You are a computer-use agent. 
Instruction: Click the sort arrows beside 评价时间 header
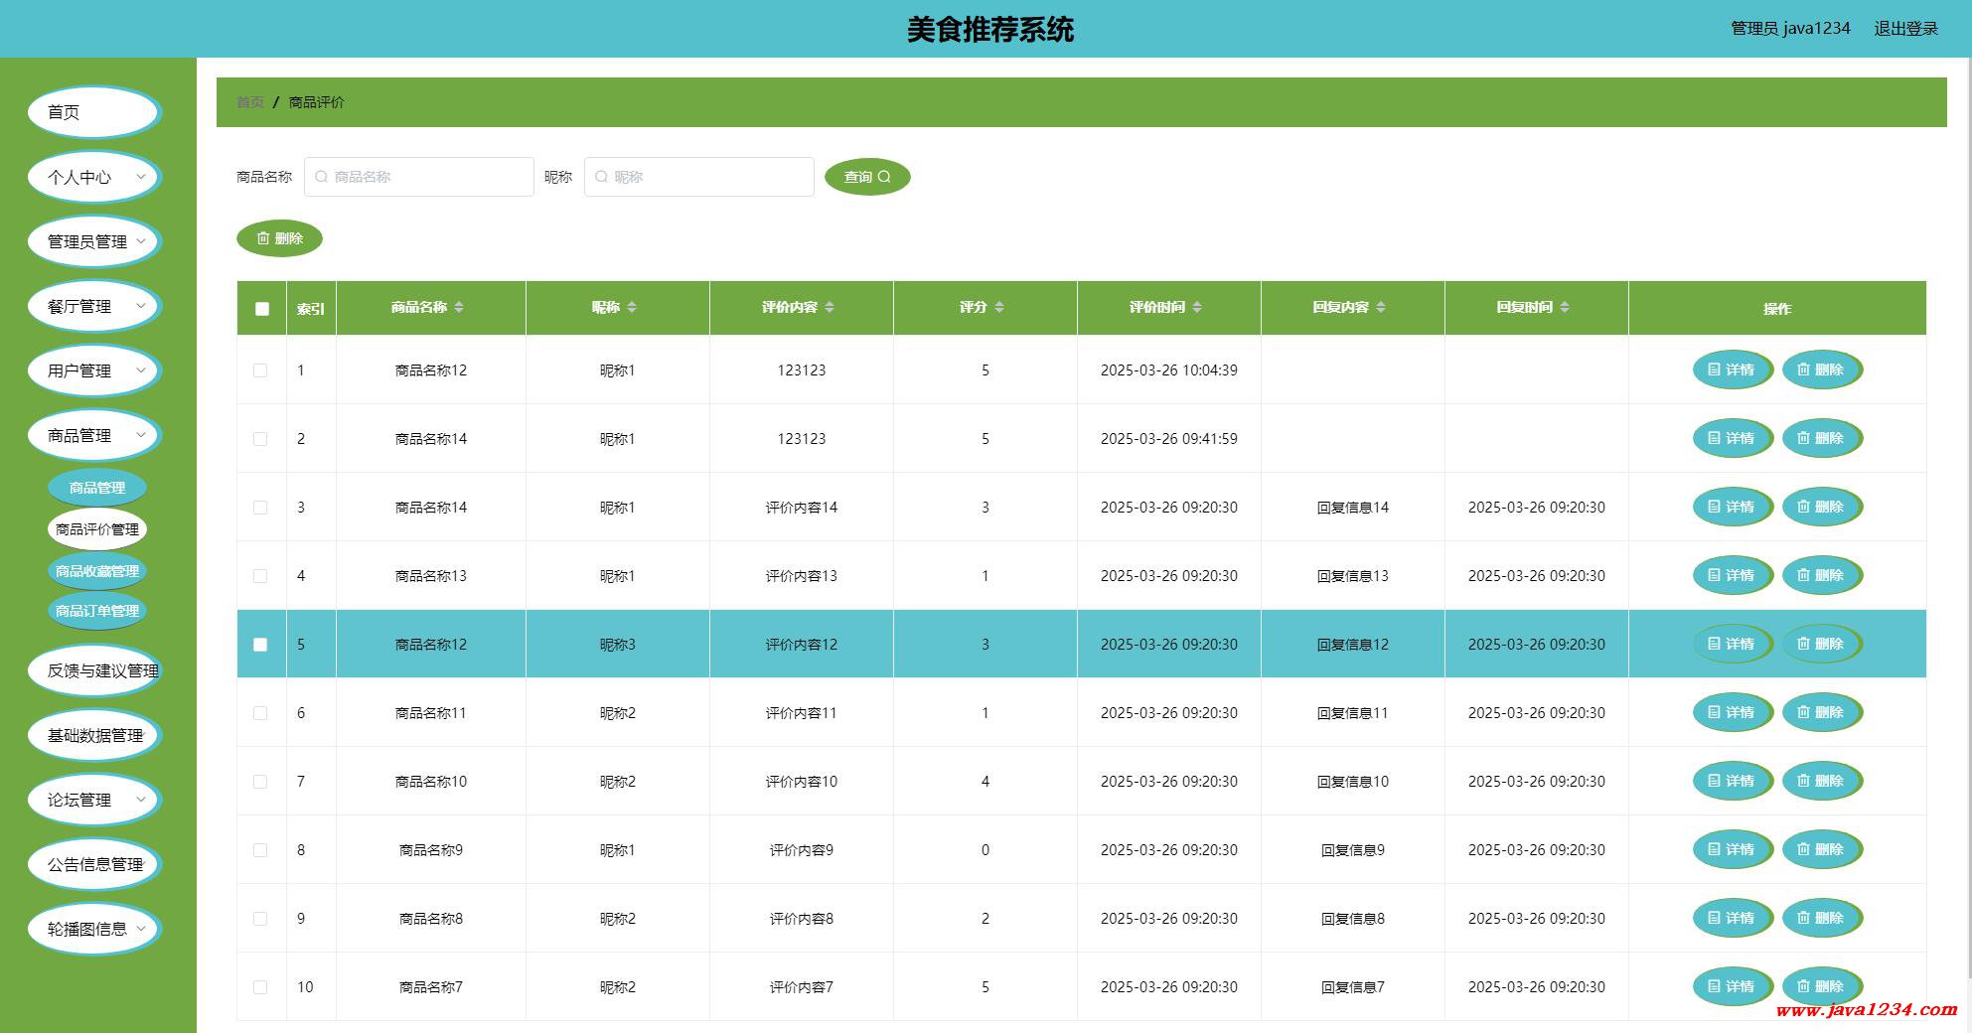1197,308
